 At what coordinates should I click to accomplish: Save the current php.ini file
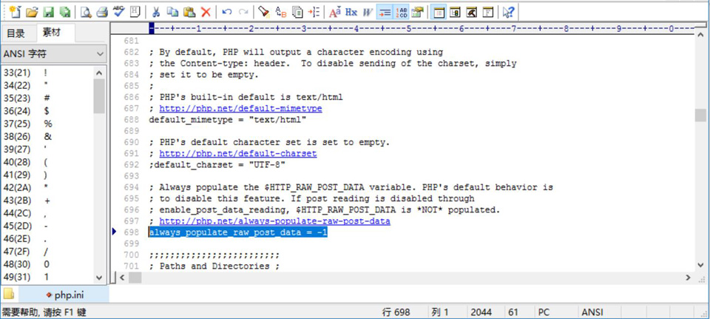[49, 12]
